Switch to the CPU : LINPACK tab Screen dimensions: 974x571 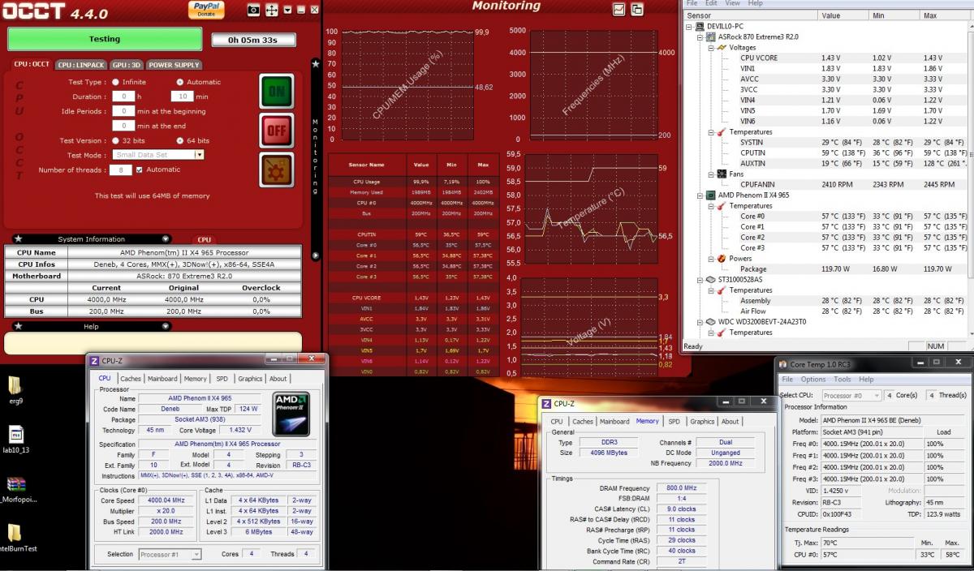click(81, 65)
